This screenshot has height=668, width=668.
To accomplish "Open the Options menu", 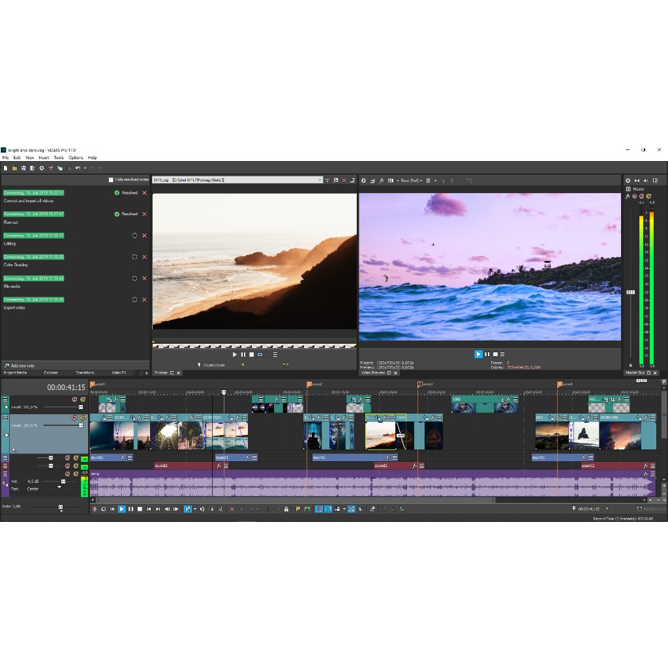I will [x=76, y=158].
